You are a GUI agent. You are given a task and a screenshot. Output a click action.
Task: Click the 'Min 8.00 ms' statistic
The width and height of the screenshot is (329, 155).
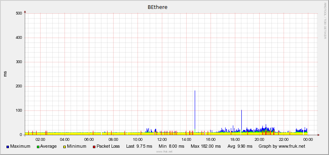[172, 146]
